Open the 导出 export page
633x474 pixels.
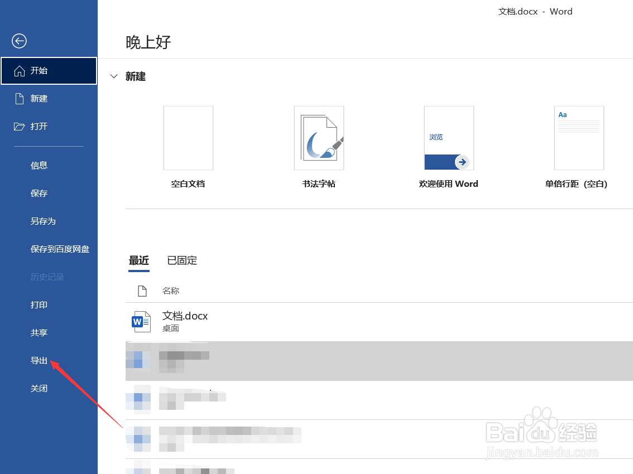39,360
